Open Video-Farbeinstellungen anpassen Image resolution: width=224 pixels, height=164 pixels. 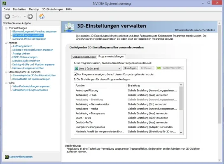coord(31,87)
